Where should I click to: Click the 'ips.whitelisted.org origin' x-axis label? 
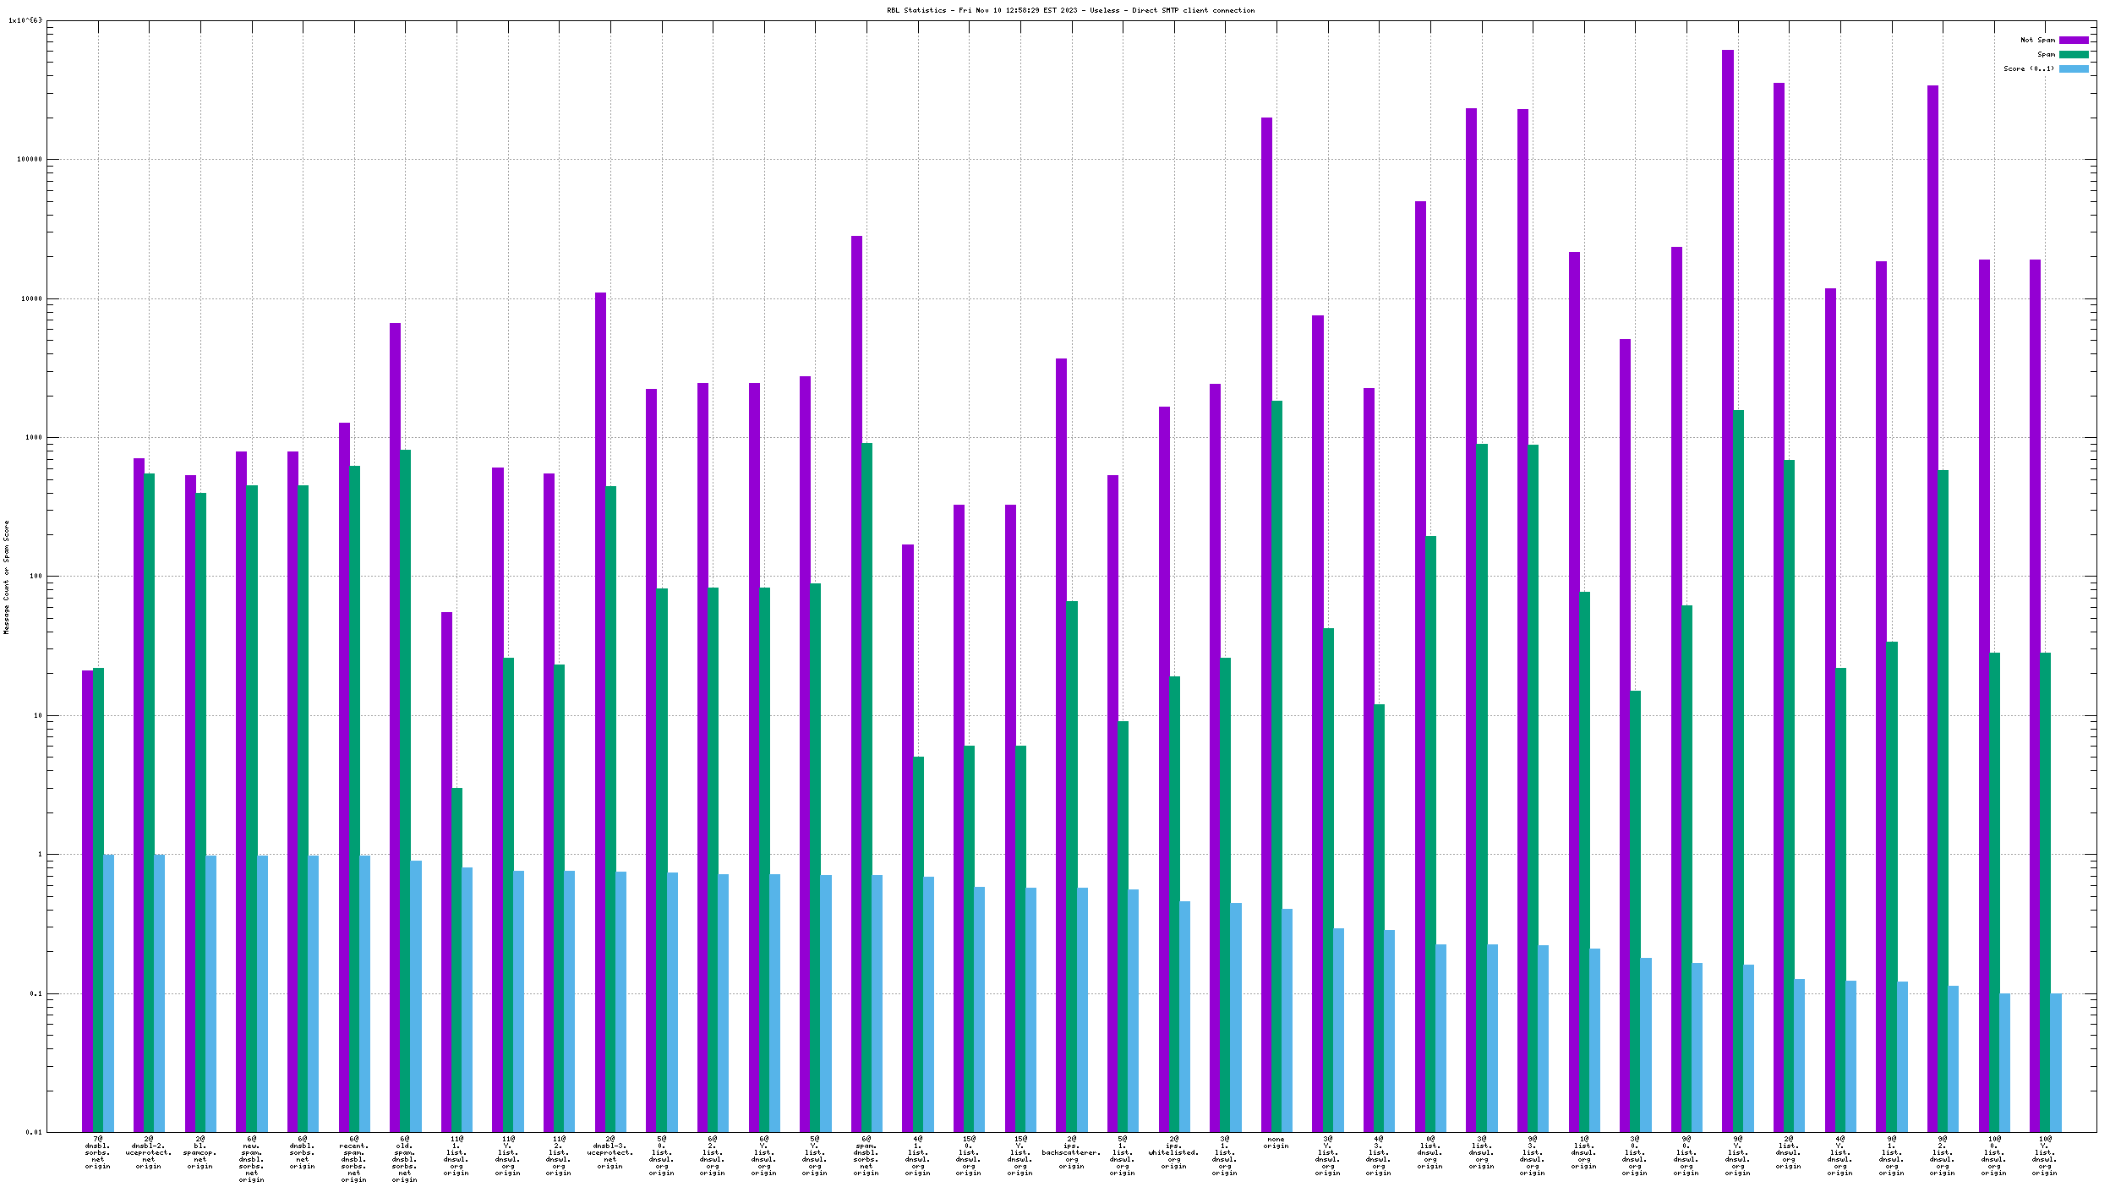[1173, 1152]
